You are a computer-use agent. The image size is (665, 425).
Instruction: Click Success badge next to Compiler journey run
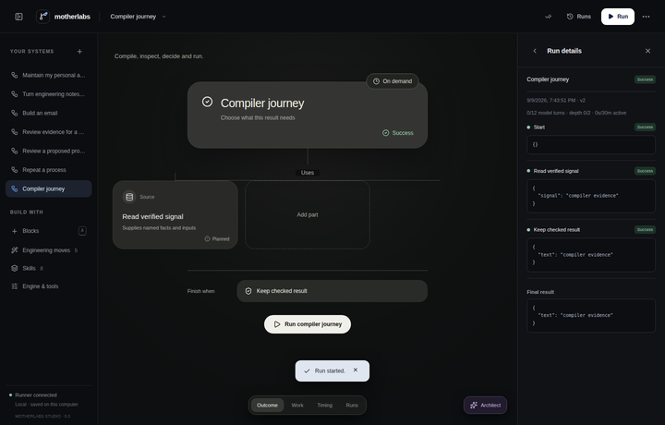[x=645, y=79]
